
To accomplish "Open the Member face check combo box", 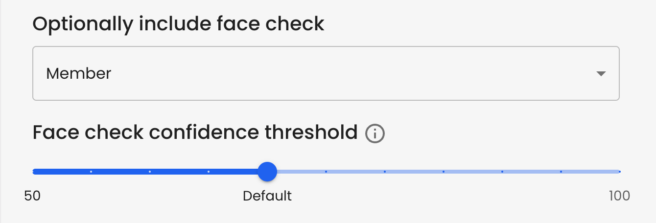I will tap(326, 73).
